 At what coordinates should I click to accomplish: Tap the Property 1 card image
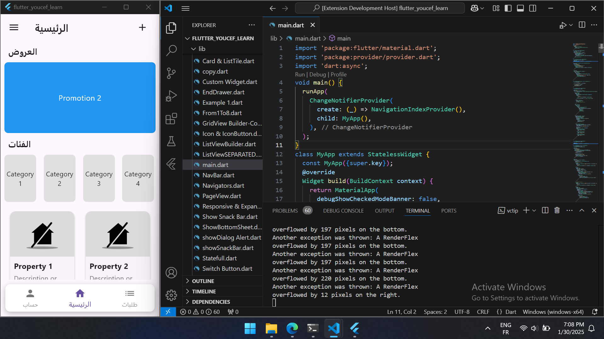tap(42, 234)
